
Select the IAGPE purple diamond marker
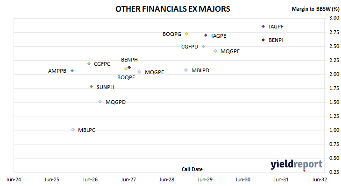click(x=206, y=35)
